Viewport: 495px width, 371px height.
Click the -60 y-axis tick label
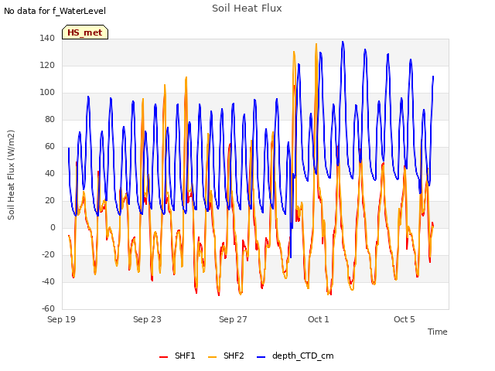pos(48,309)
